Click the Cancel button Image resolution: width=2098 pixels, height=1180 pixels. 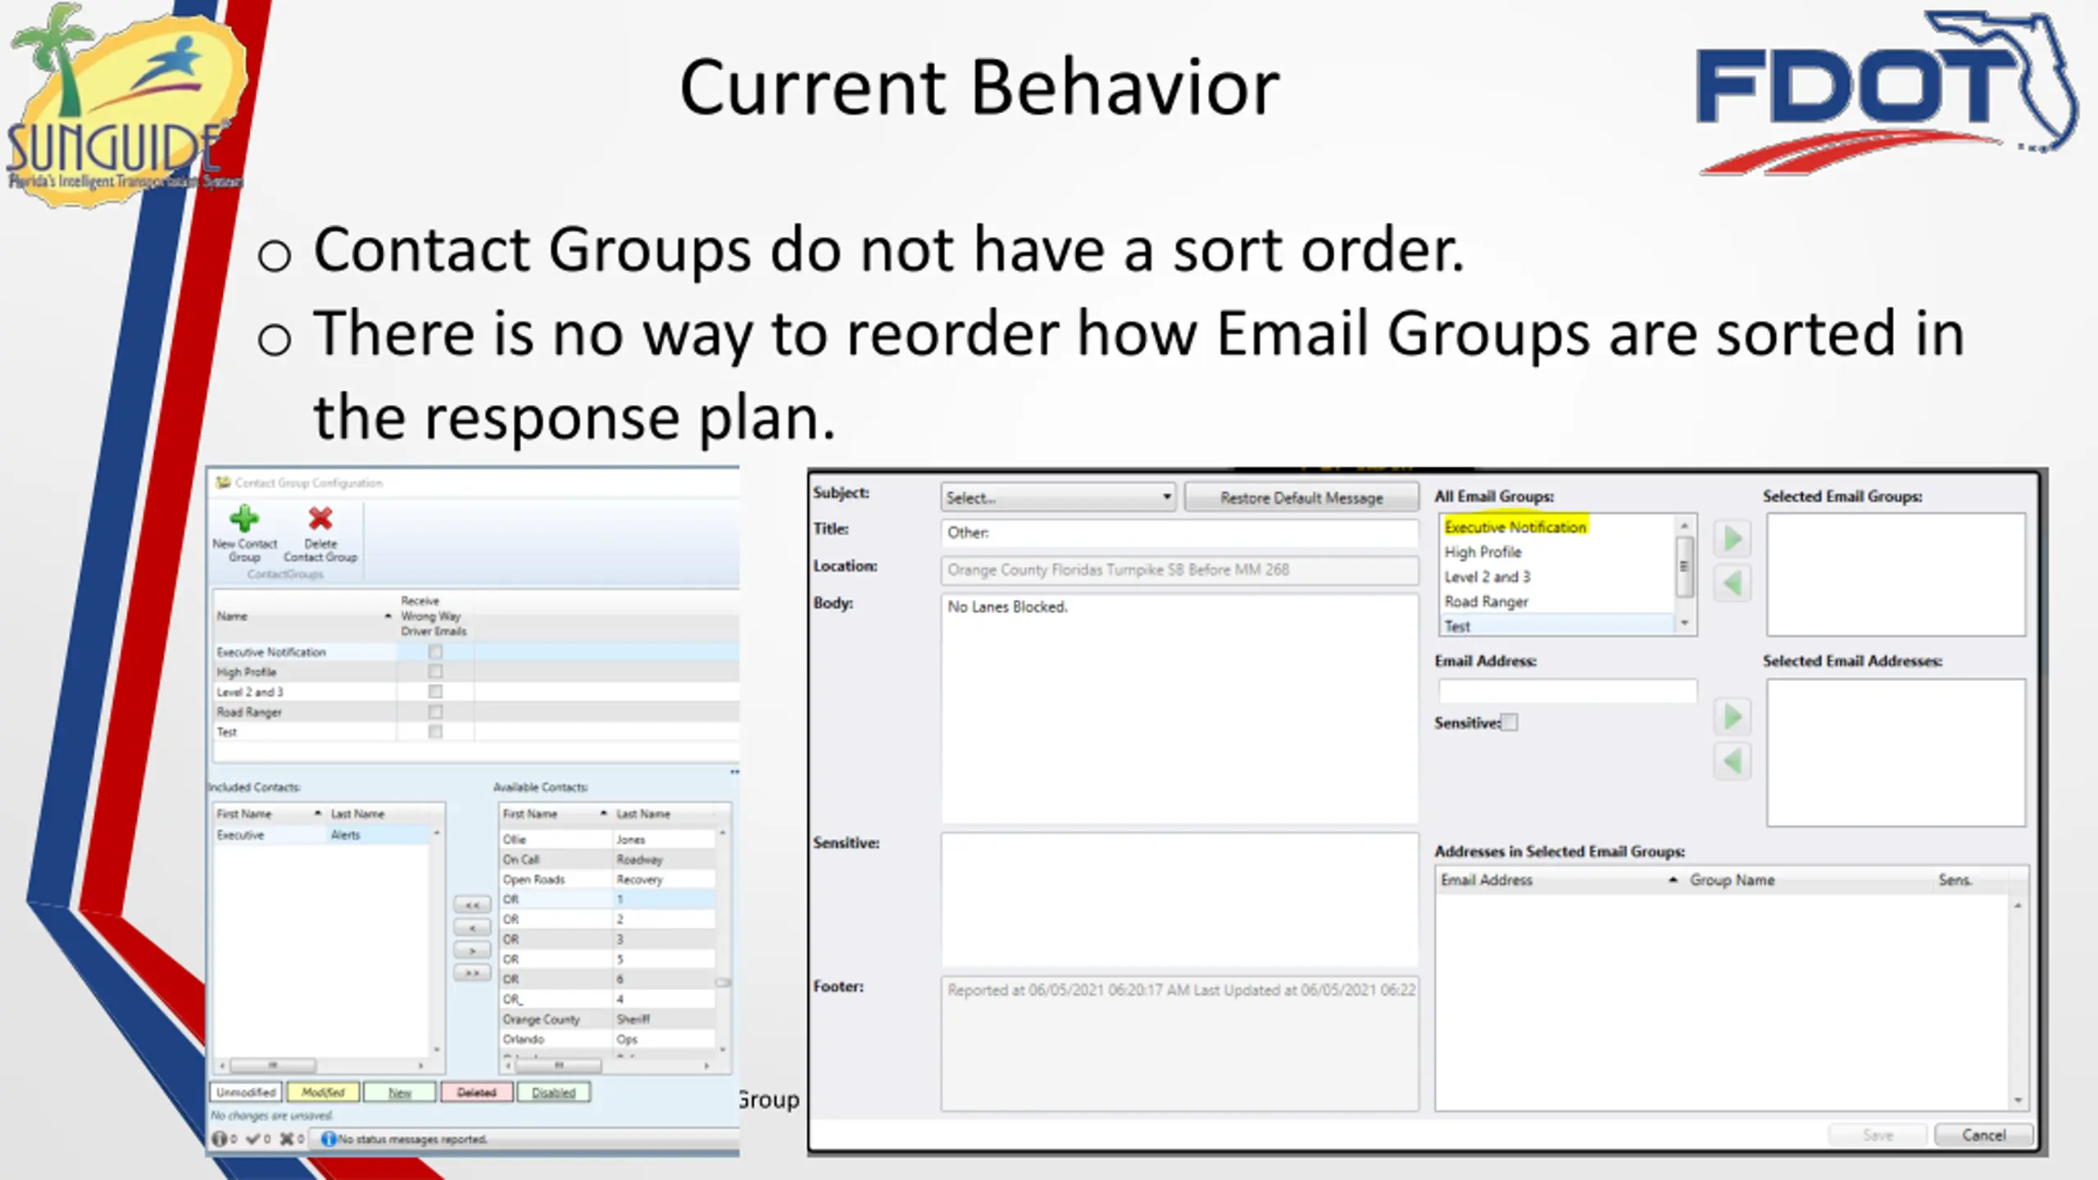coord(1983,1136)
